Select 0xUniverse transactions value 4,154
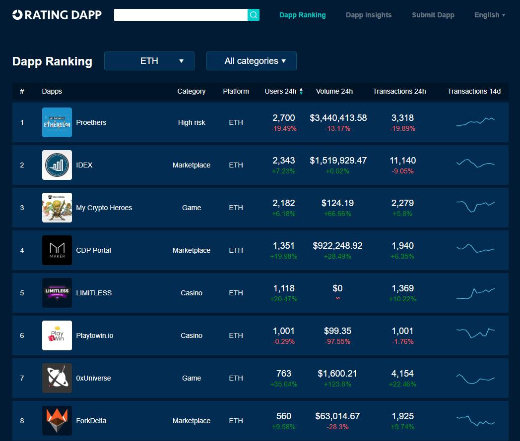 coord(402,374)
